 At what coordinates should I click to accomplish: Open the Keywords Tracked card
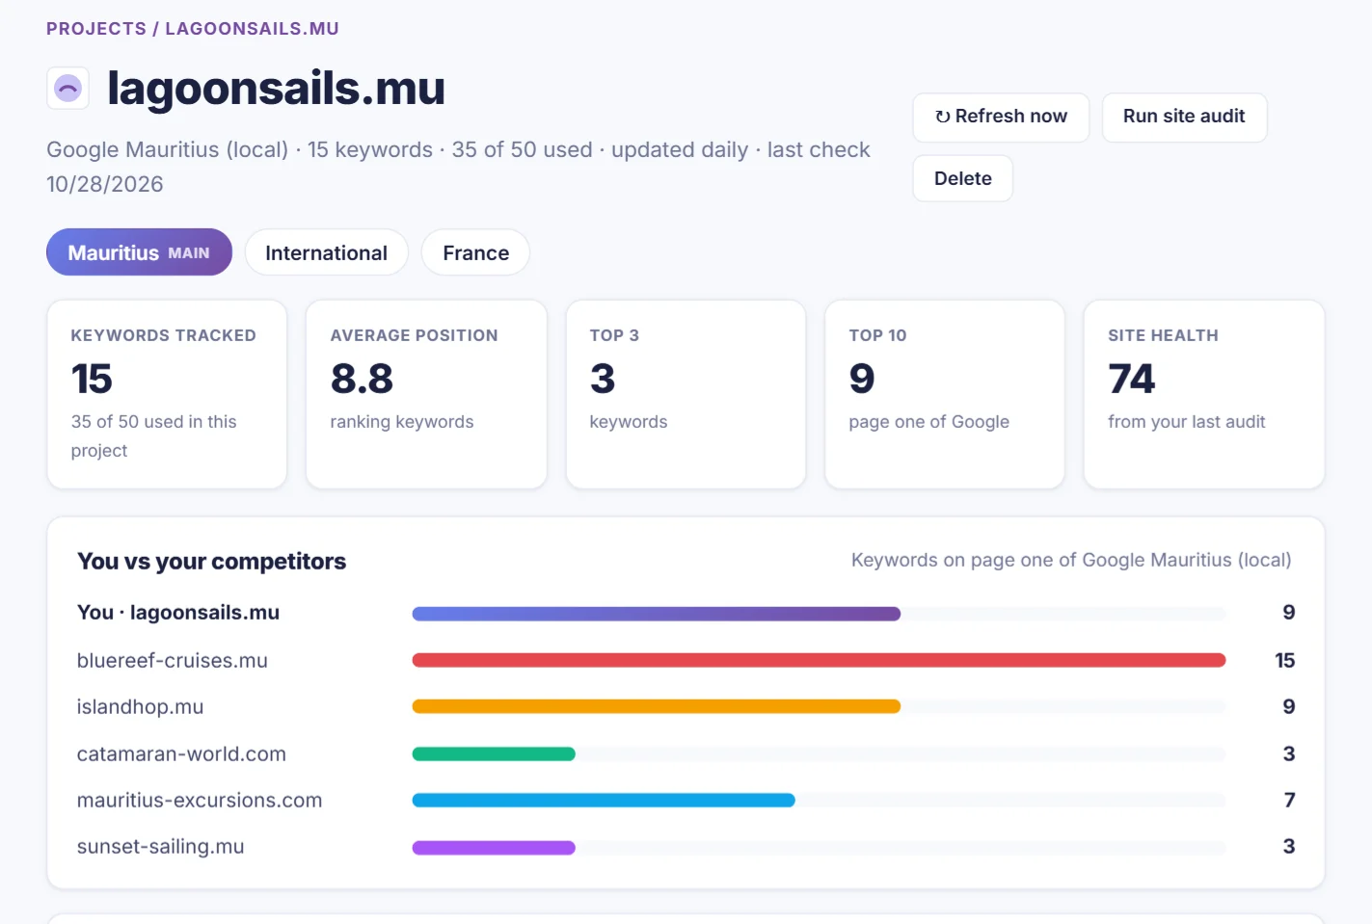[x=167, y=394]
